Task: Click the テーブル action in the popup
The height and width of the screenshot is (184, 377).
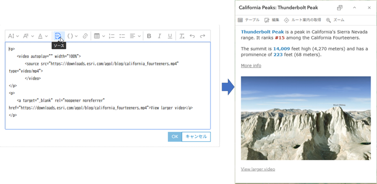Action: point(248,20)
